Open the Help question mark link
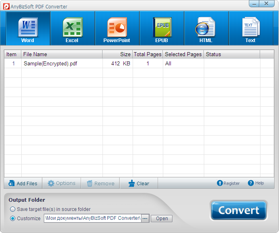 tap(256, 183)
